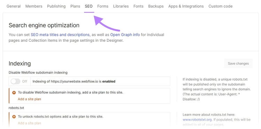This screenshot has height=129, width=261.
Task: Visit the www.robotstxt.org link
Action: (197, 120)
